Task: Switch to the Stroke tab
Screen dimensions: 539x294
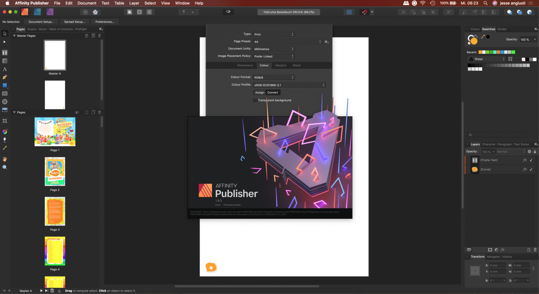Action: [x=502, y=29]
